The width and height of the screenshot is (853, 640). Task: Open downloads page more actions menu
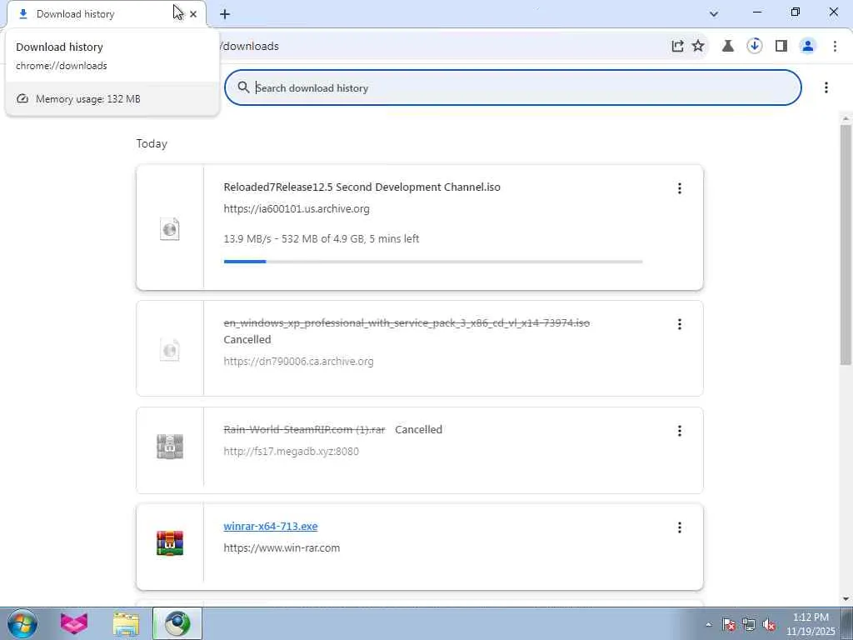click(x=826, y=87)
